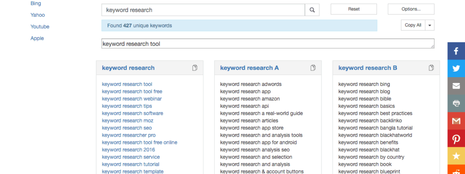Select 'keyword research best practices' entry
This screenshot has width=465, height=174.
coord(375,113)
